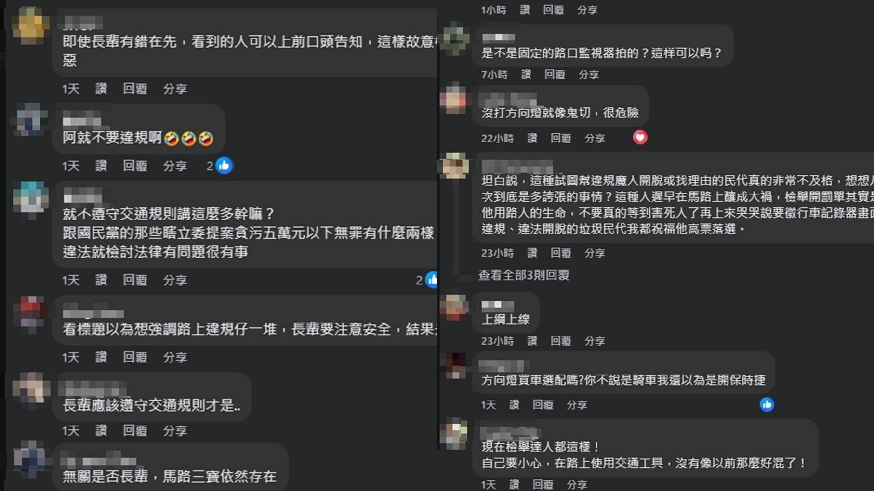Click the like reaction icon under '方向燈買車選配嗎' comment
The image size is (874, 491).
767,404
